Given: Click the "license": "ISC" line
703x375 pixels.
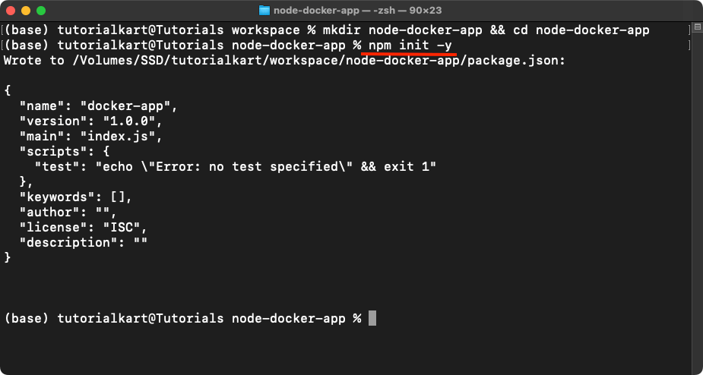Looking at the screenshot, I should (84, 227).
